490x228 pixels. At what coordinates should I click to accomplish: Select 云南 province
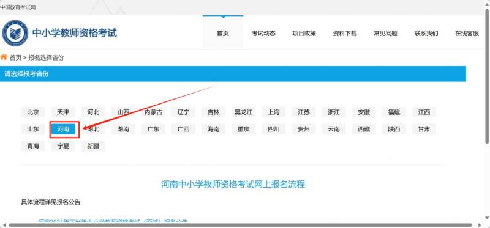[334, 129]
